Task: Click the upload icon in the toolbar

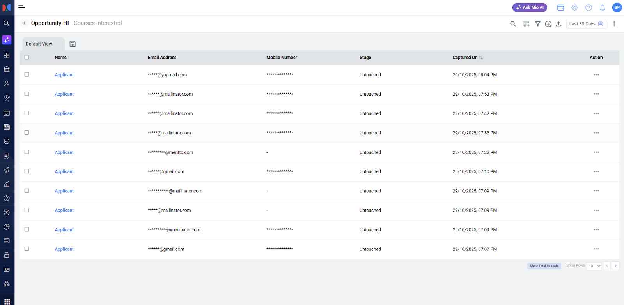Action: pyautogui.click(x=558, y=24)
